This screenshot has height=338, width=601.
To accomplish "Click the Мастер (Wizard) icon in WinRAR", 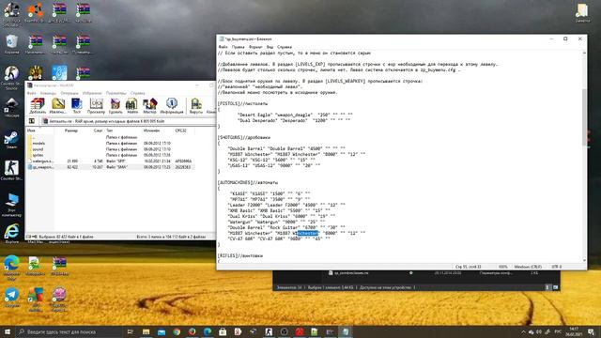I will click(149, 106).
